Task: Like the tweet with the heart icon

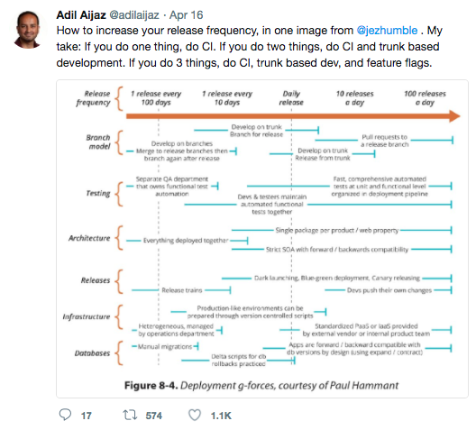Action: [x=195, y=415]
